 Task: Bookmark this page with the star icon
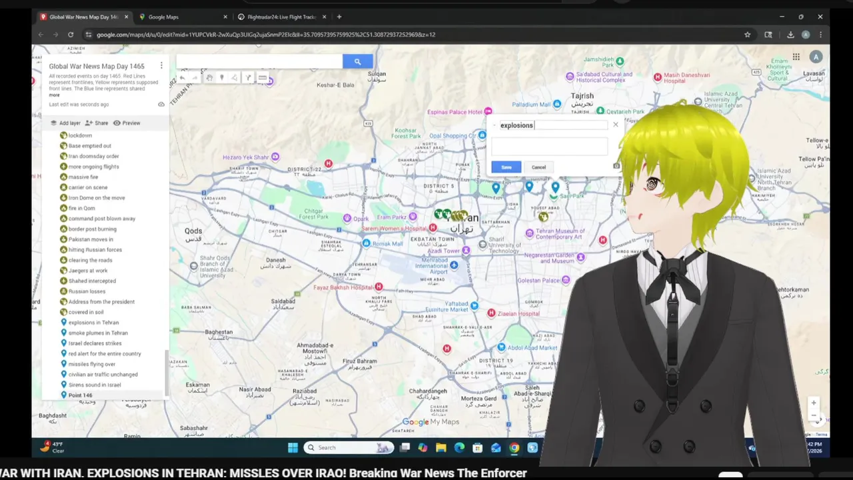(748, 35)
